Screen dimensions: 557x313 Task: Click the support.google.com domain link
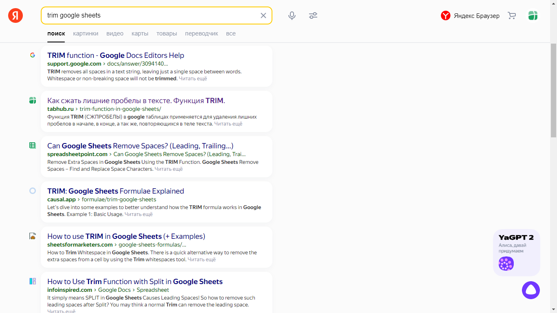[x=74, y=64]
